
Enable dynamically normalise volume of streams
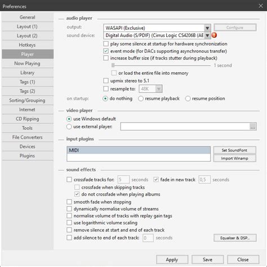click(69, 209)
